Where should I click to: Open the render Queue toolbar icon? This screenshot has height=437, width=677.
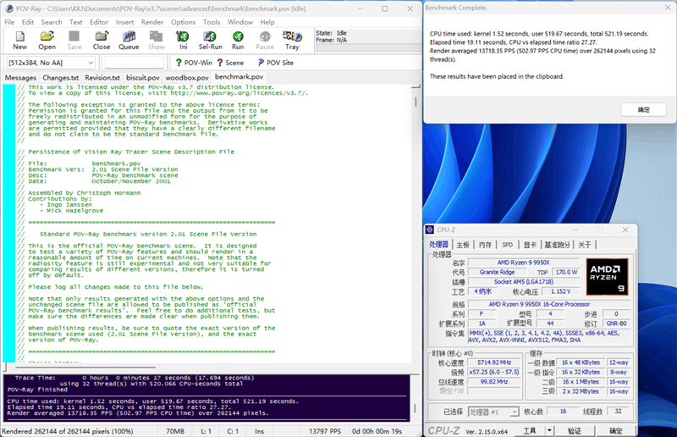[129, 40]
